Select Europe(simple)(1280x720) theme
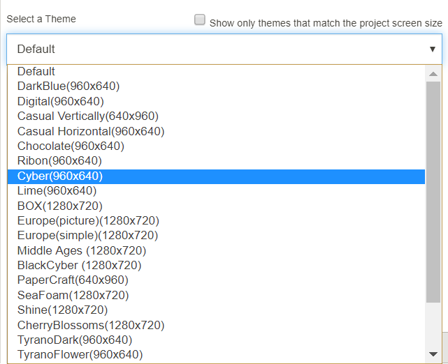The image size is (448, 364). click(x=216, y=236)
